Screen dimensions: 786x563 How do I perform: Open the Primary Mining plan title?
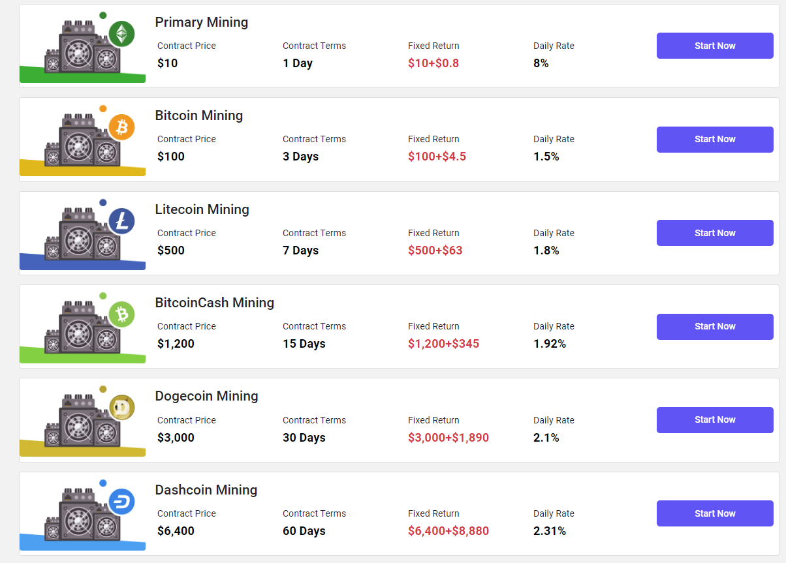[x=201, y=22]
